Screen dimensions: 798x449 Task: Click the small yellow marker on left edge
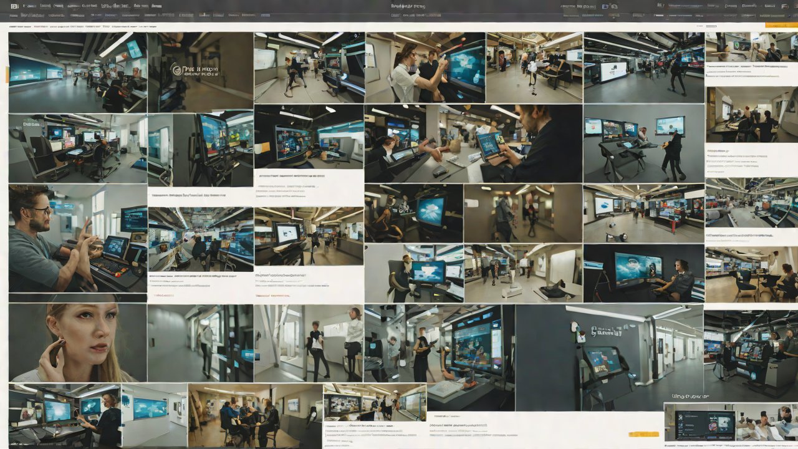coord(7,74)
